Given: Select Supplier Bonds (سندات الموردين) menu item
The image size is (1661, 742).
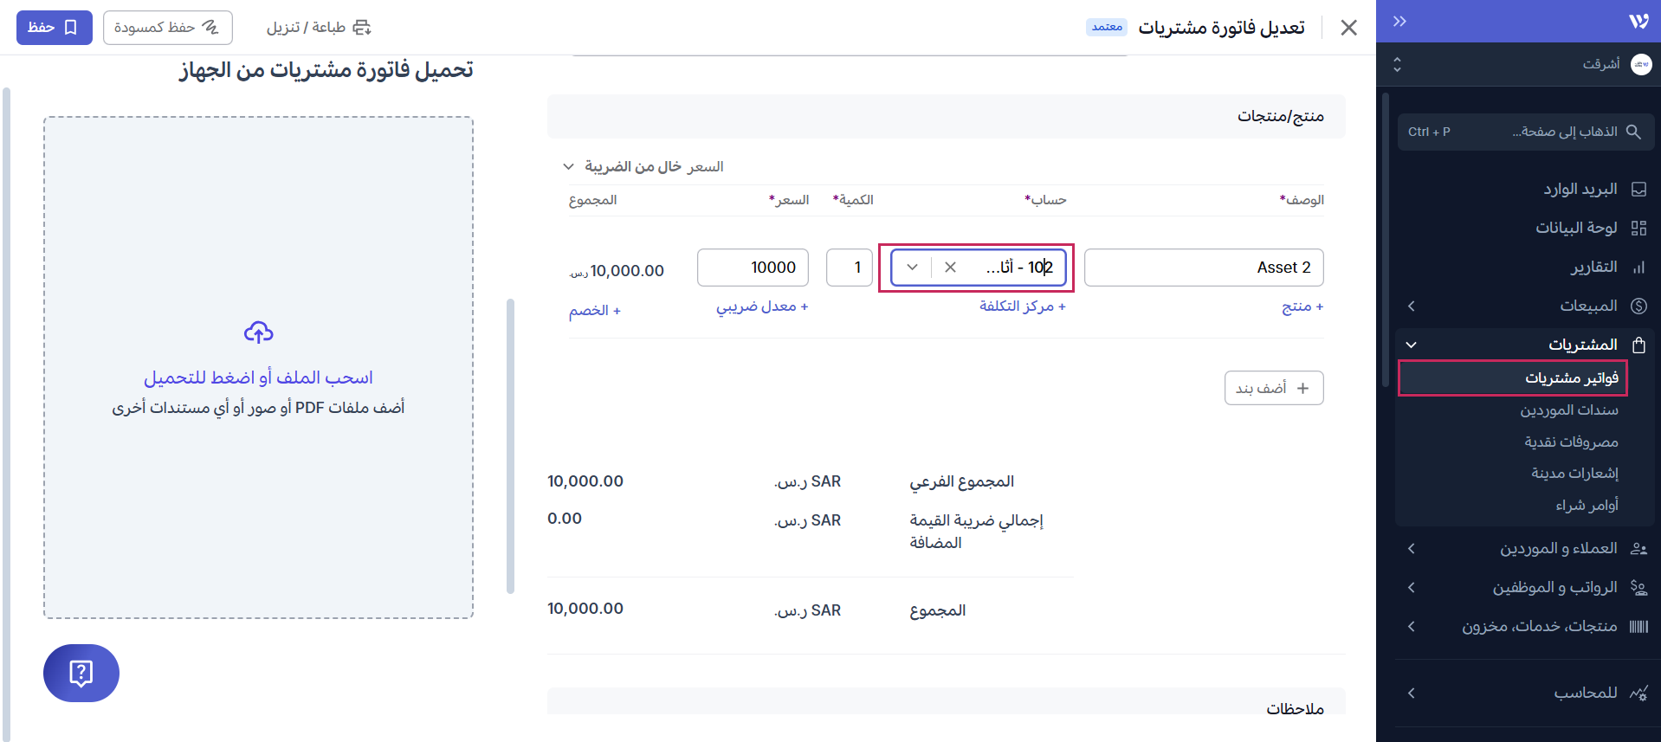Looking at the screenshot, I should 1568,410.
